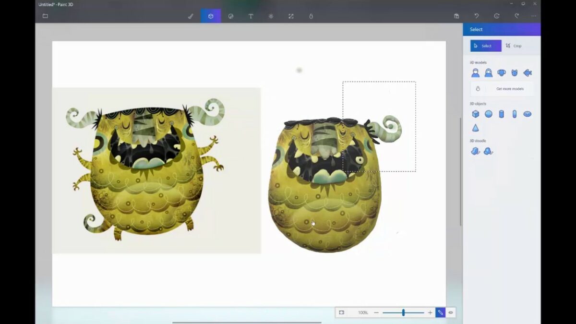The height and width of the screenshot is (324, 576).
Task: Insert the Cat 3D model
Action: click(515, 73)
